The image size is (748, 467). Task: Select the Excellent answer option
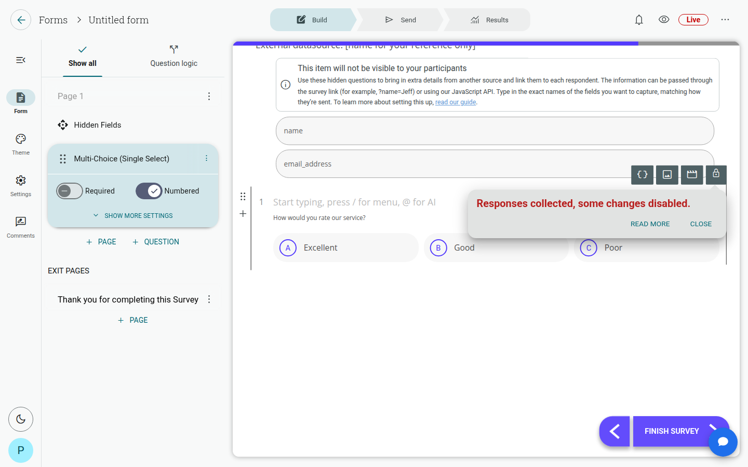point(346,248)
